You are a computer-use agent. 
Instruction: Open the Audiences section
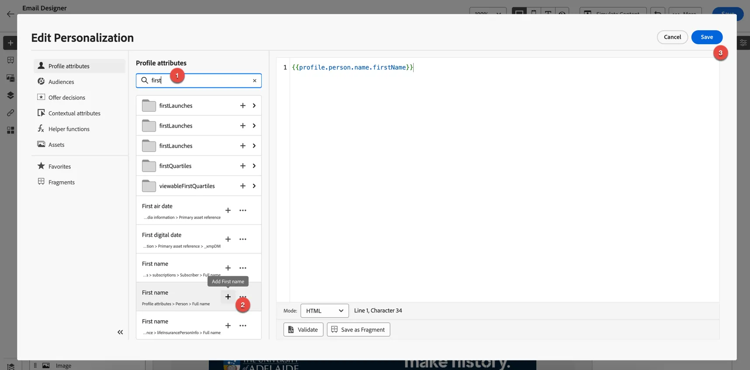pyautogui.click(x=79, y=82)
